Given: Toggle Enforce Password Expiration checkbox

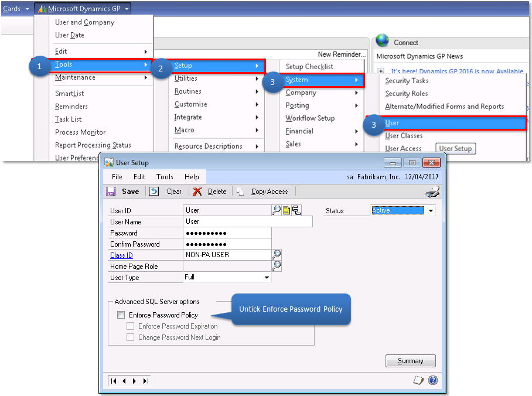Looking at the screenshot, I should coord(130,326).
